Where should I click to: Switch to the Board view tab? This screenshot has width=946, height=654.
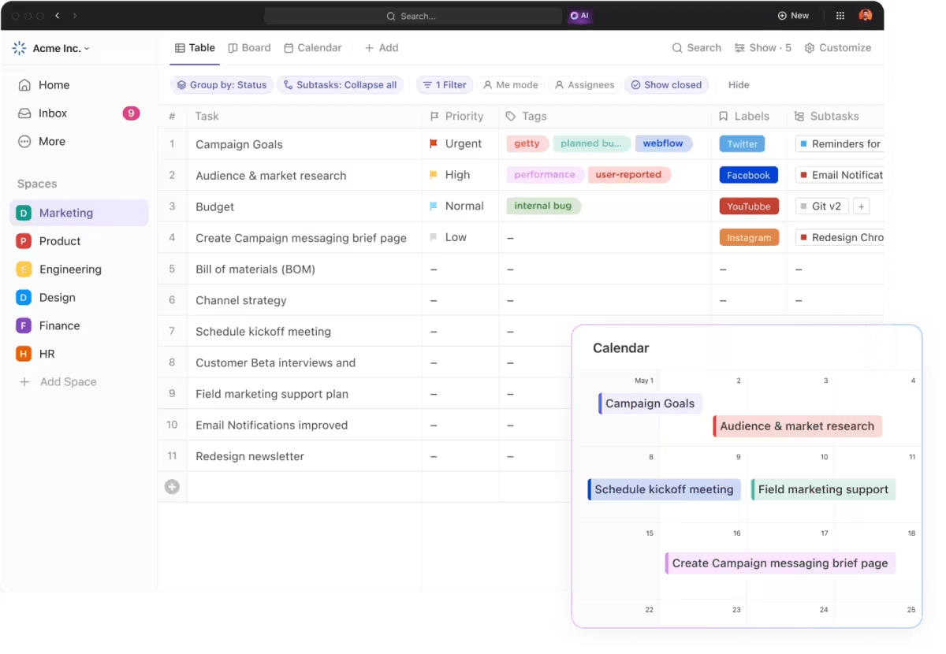[249, 48]
